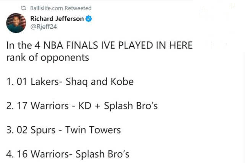This screenshot has width=245, height=163.
Task: Select the "4. 16 Warriors" ranking line
Action: point(68,154)
